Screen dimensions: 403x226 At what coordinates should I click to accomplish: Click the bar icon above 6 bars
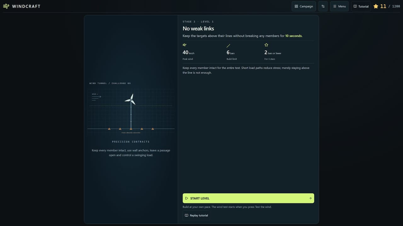(x=229, y=46)
